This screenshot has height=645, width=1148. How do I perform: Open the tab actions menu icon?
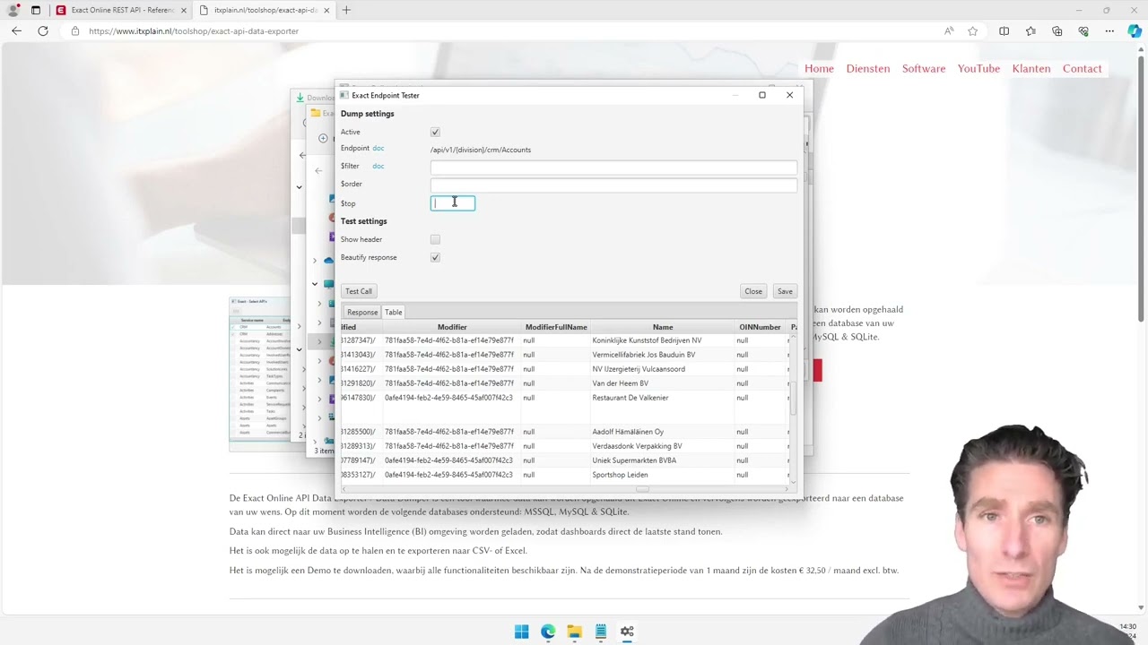[x=36, y=10]
